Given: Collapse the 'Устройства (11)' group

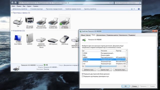Looking at the screenshot, I should (x=12, y=30).
